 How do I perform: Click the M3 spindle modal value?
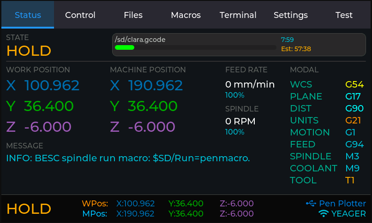353,156
